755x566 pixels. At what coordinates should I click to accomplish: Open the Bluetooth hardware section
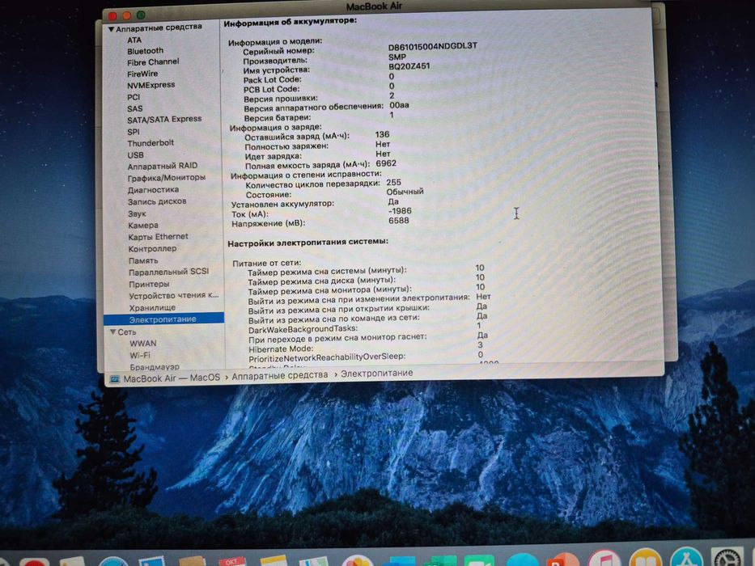[x=146, y=50]
